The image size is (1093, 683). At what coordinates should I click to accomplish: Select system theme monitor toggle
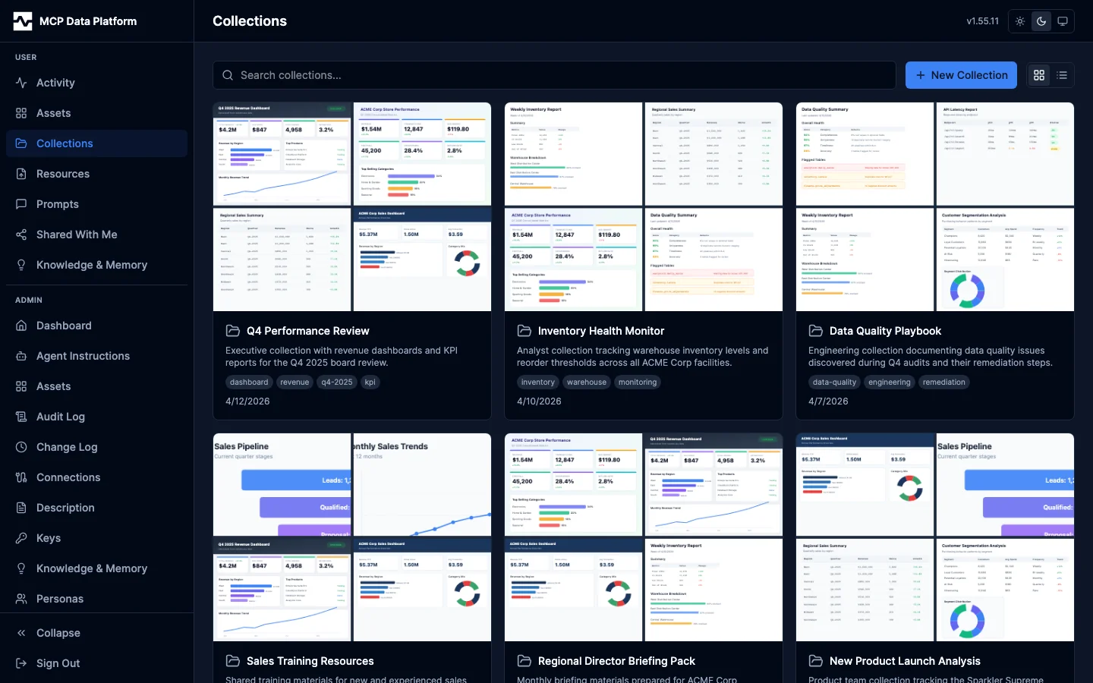pyautogui.click(x=1063, y=21)
